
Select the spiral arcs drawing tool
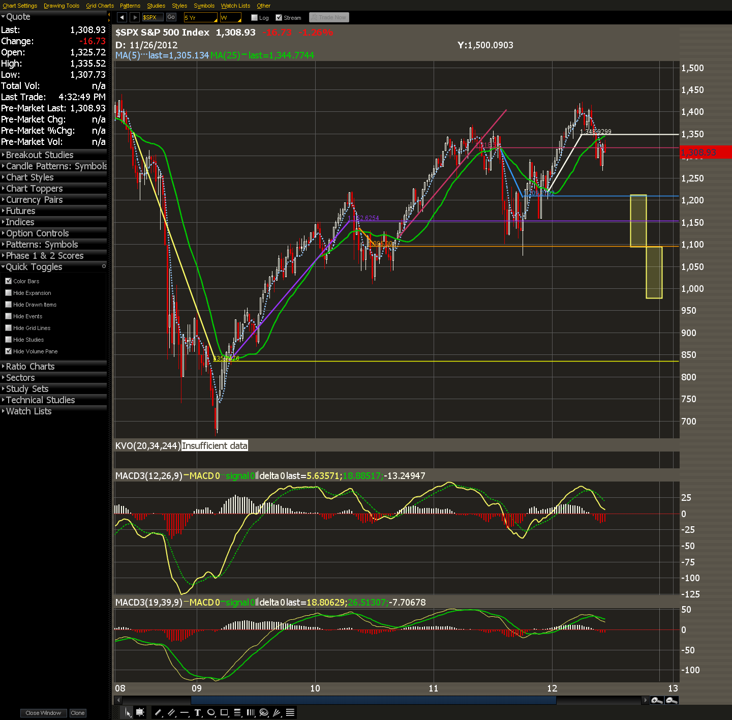pos(264,713)
